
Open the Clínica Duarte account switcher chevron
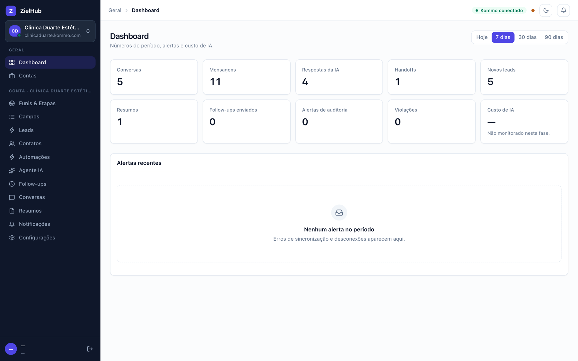click(88, 31)
